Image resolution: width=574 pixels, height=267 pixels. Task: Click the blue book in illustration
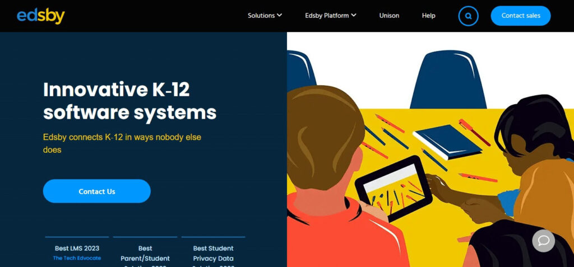447,142
